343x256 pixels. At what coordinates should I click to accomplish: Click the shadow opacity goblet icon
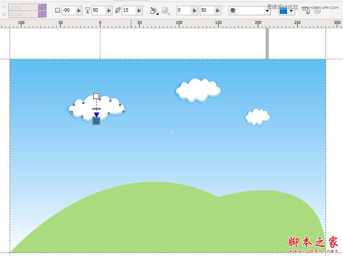tap(87, 10)
